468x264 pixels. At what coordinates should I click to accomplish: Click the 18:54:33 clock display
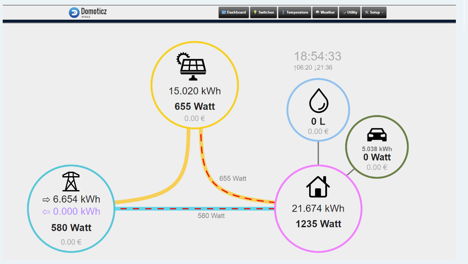(x=318, y=56)
